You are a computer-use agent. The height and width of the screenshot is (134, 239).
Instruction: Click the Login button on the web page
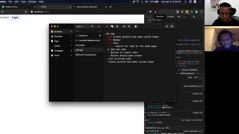[15, 17]
